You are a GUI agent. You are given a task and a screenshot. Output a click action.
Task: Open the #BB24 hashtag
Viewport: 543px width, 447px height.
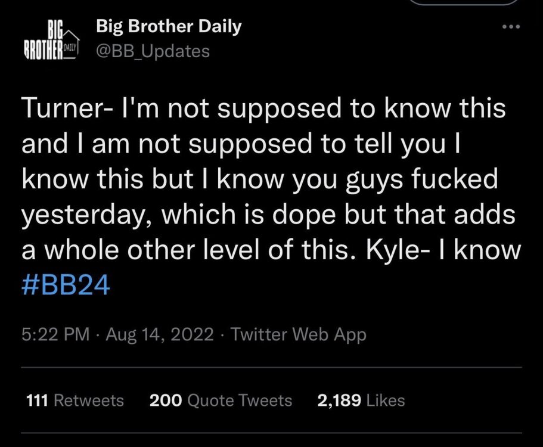[66, 285]
